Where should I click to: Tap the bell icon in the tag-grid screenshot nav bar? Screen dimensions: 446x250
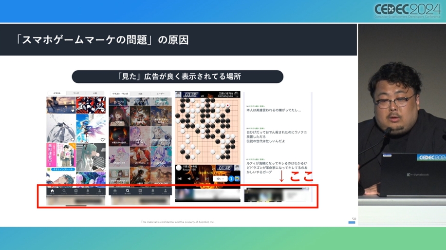153,191
